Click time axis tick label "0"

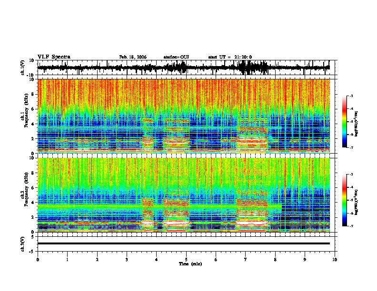(38, 260)
